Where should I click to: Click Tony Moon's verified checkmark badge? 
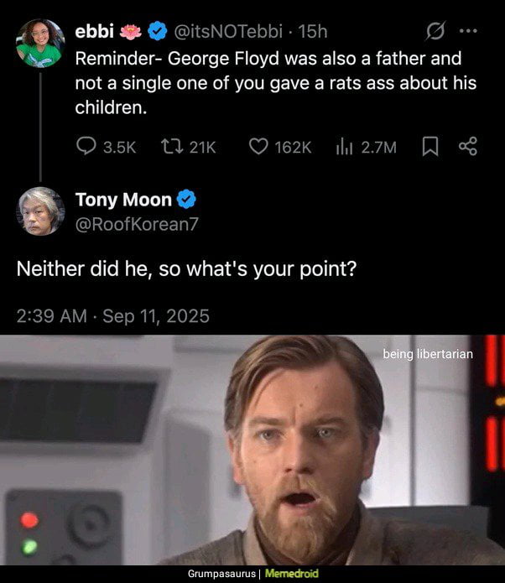pos(186,200)
